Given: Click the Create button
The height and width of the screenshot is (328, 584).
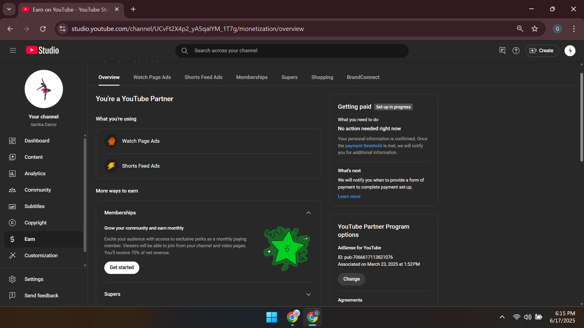Looking at the screenshot, I should click(542, 51).
